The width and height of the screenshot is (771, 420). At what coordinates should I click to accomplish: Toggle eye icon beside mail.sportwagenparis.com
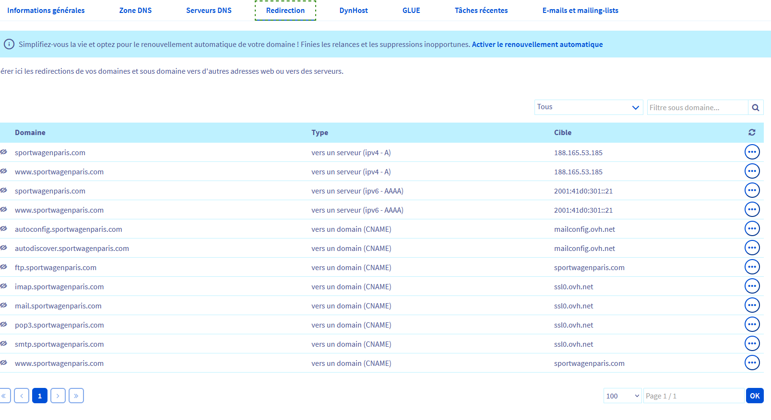pos(4,306)
